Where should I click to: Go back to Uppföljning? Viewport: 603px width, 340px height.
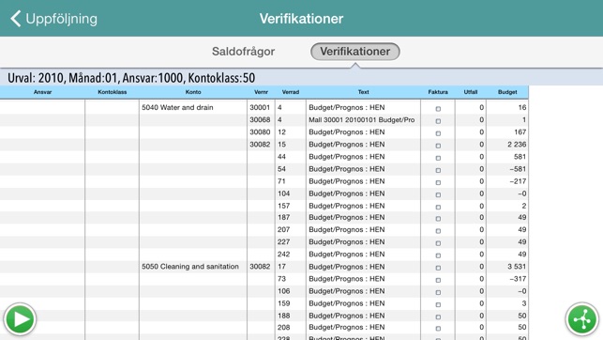[x=53, y=19]
